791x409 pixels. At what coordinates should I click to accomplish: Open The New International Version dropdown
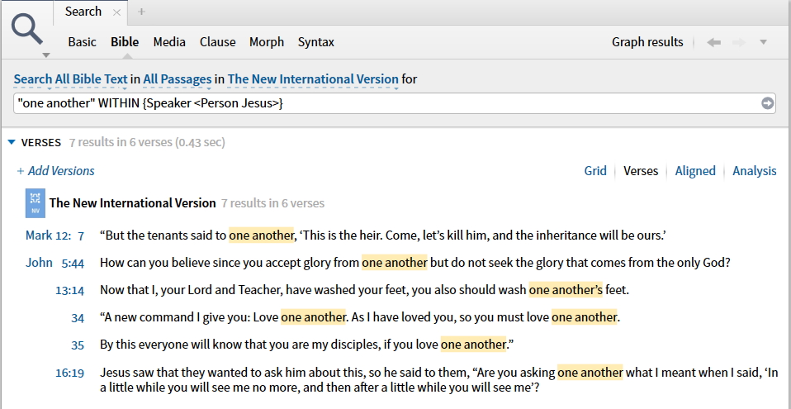(x=313, y=79)
